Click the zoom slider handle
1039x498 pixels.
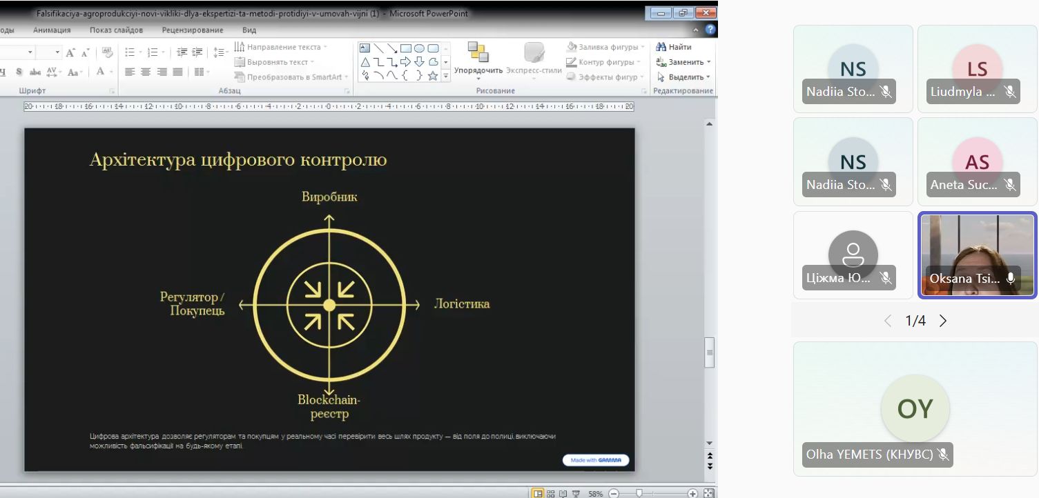point(639,493)
